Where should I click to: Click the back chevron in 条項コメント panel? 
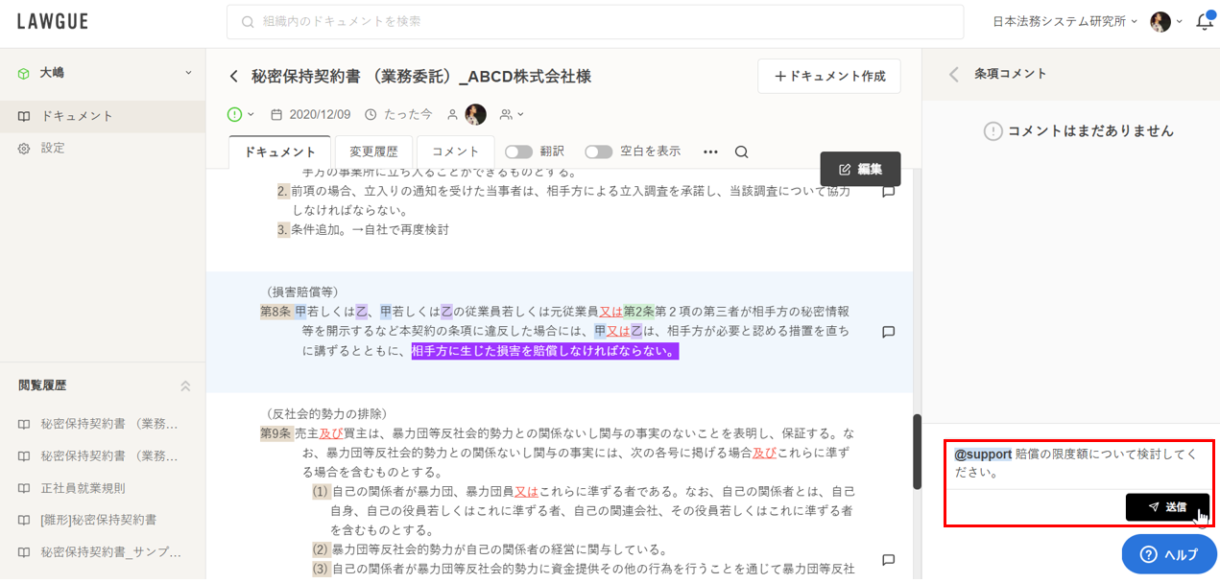953,74
